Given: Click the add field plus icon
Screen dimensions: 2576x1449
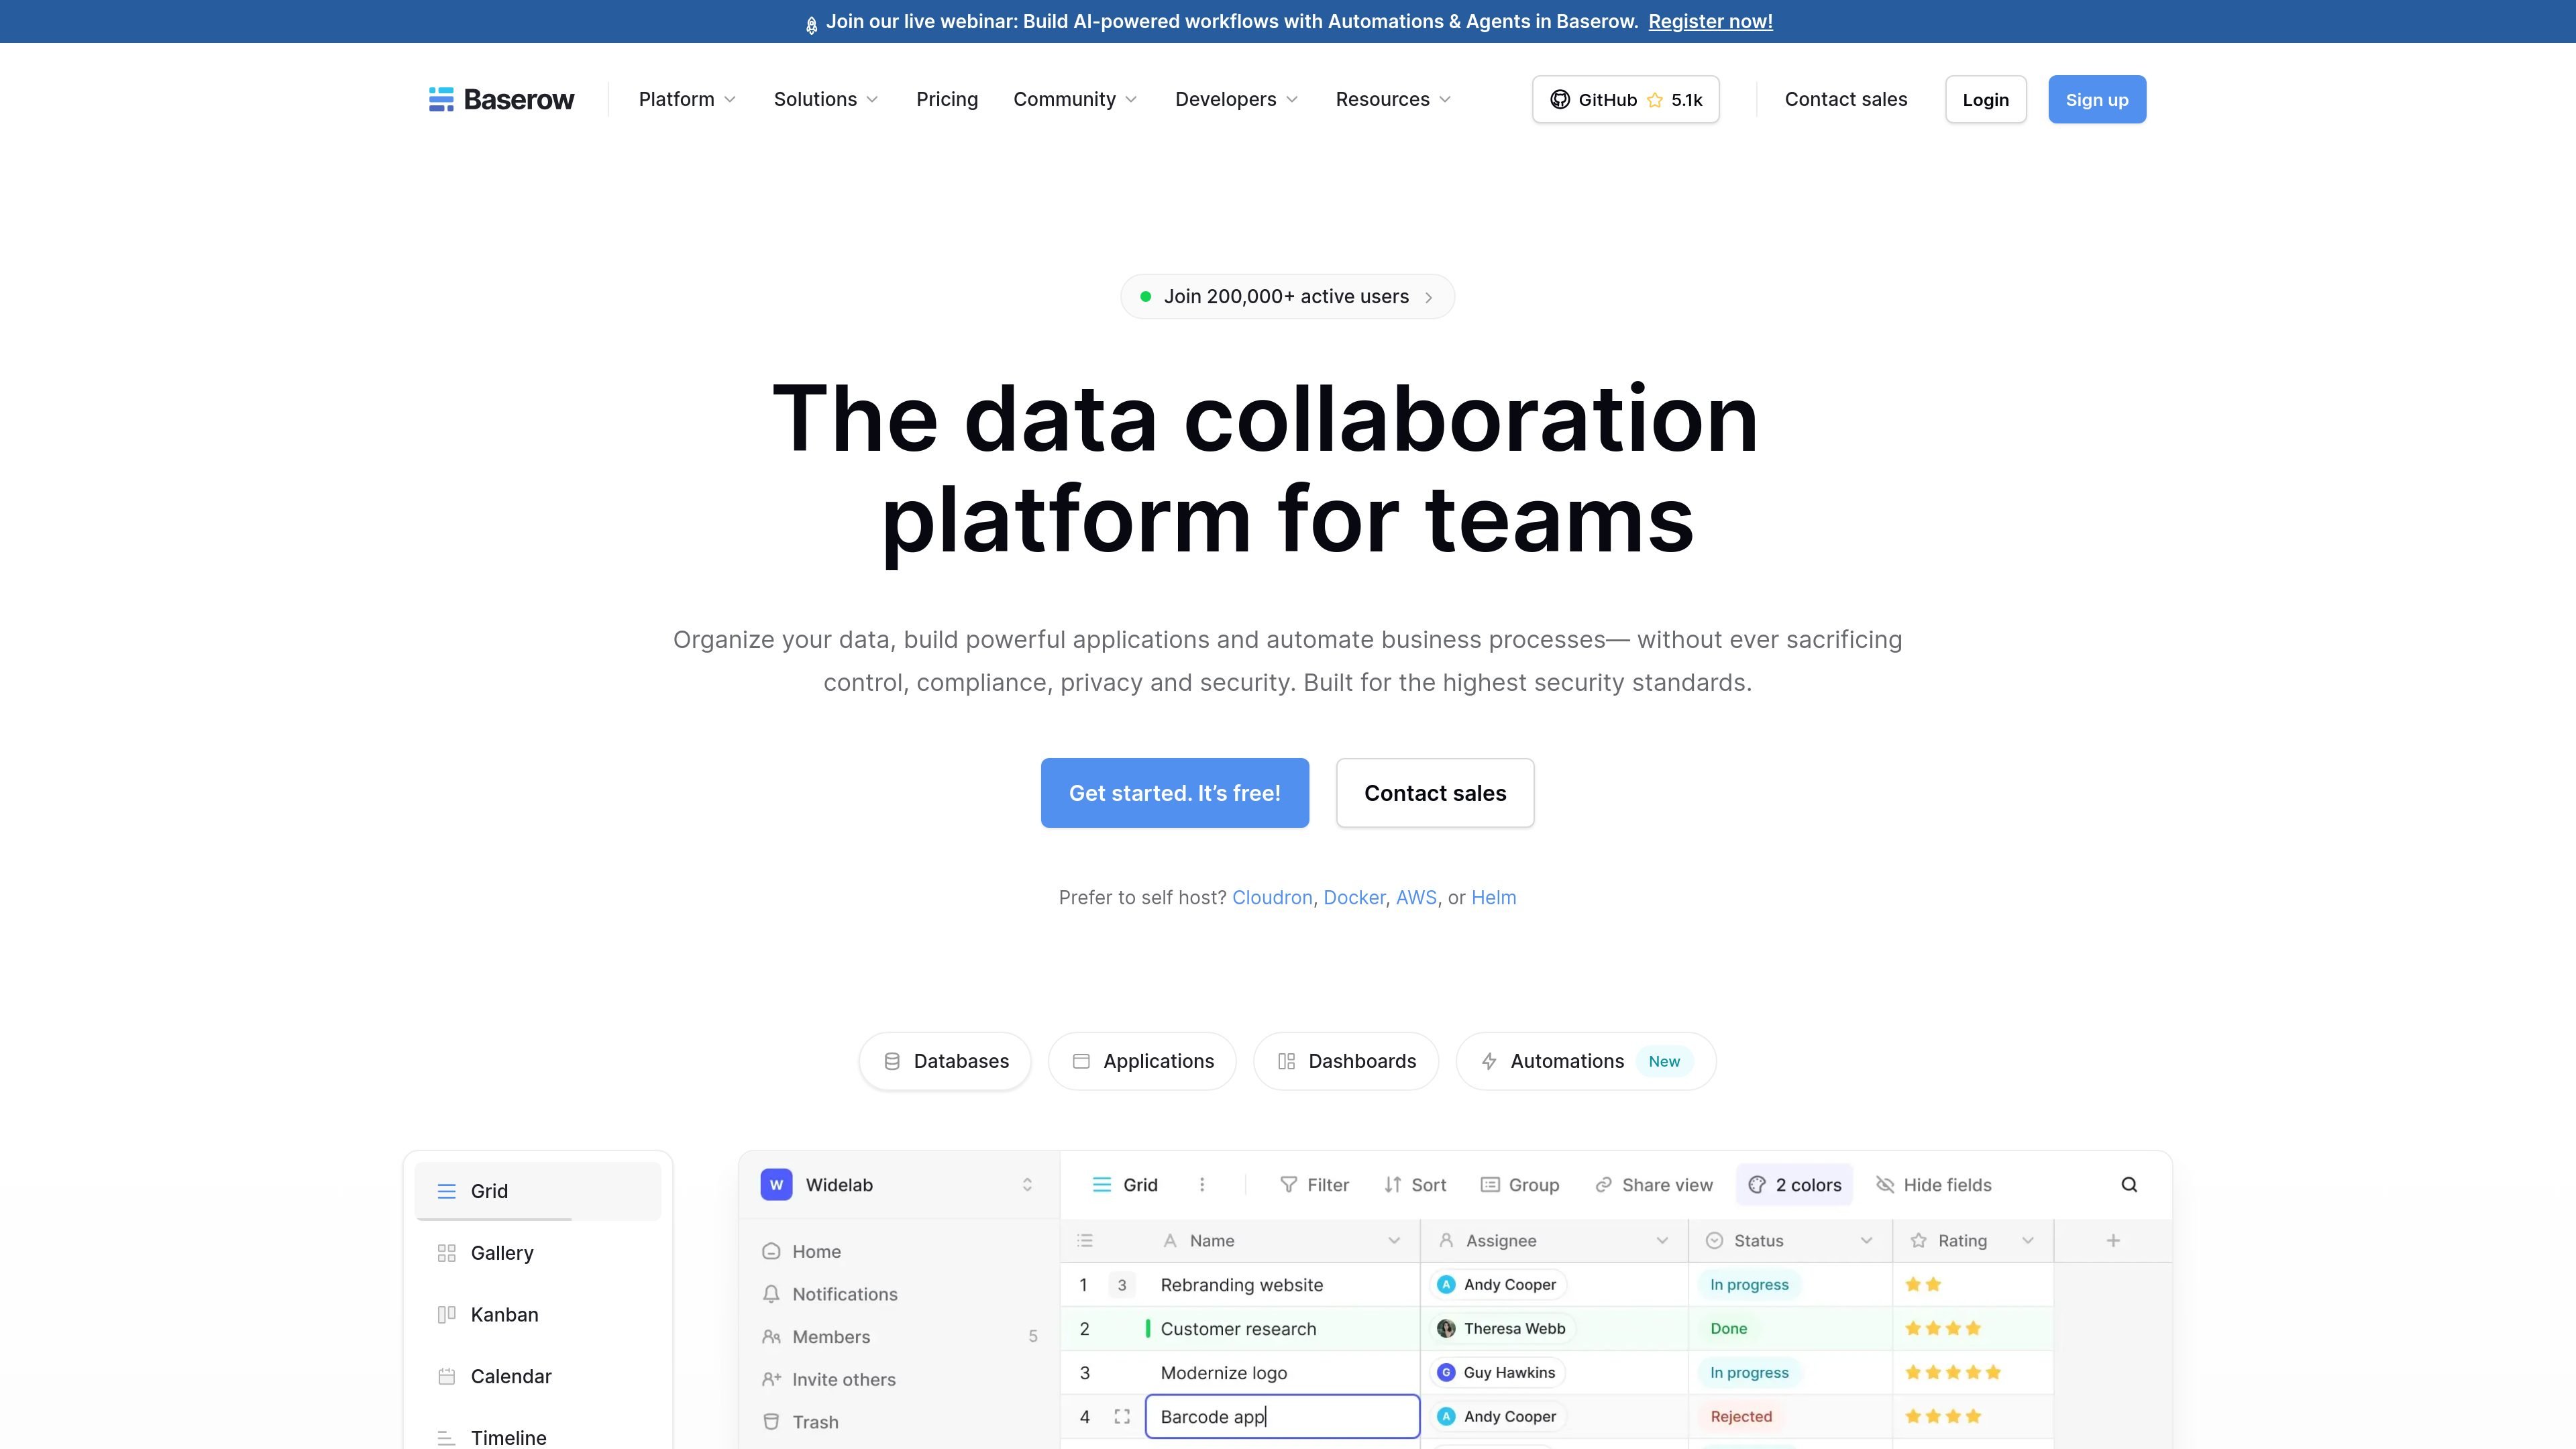Looking at the screenshot, I should [2113, 1240].
